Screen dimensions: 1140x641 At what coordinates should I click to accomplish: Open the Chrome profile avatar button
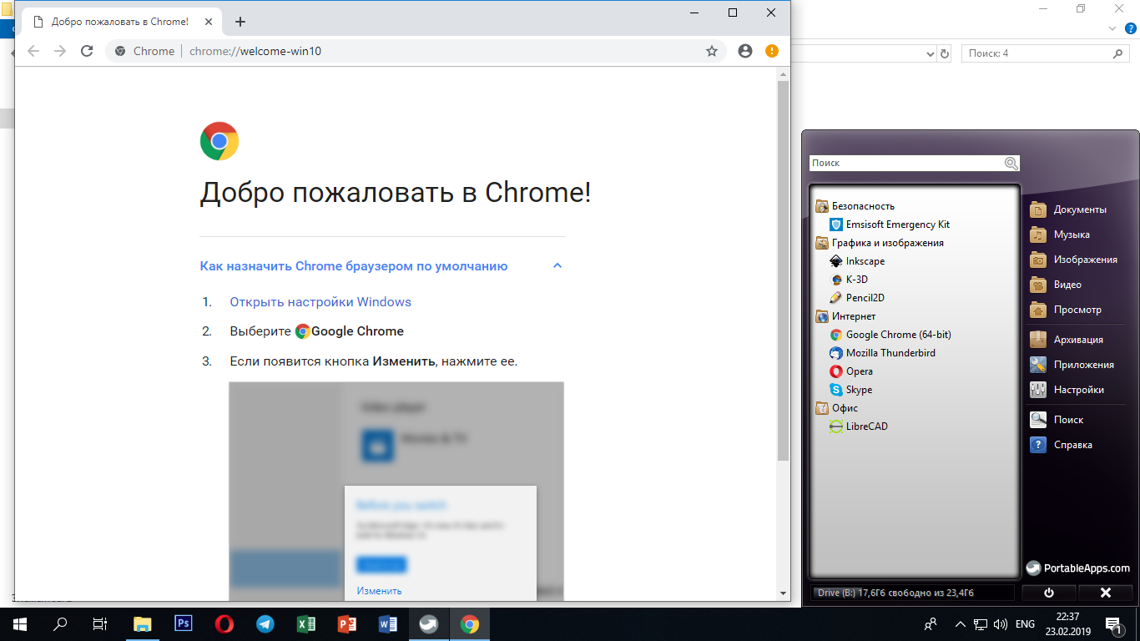(745, 51)
